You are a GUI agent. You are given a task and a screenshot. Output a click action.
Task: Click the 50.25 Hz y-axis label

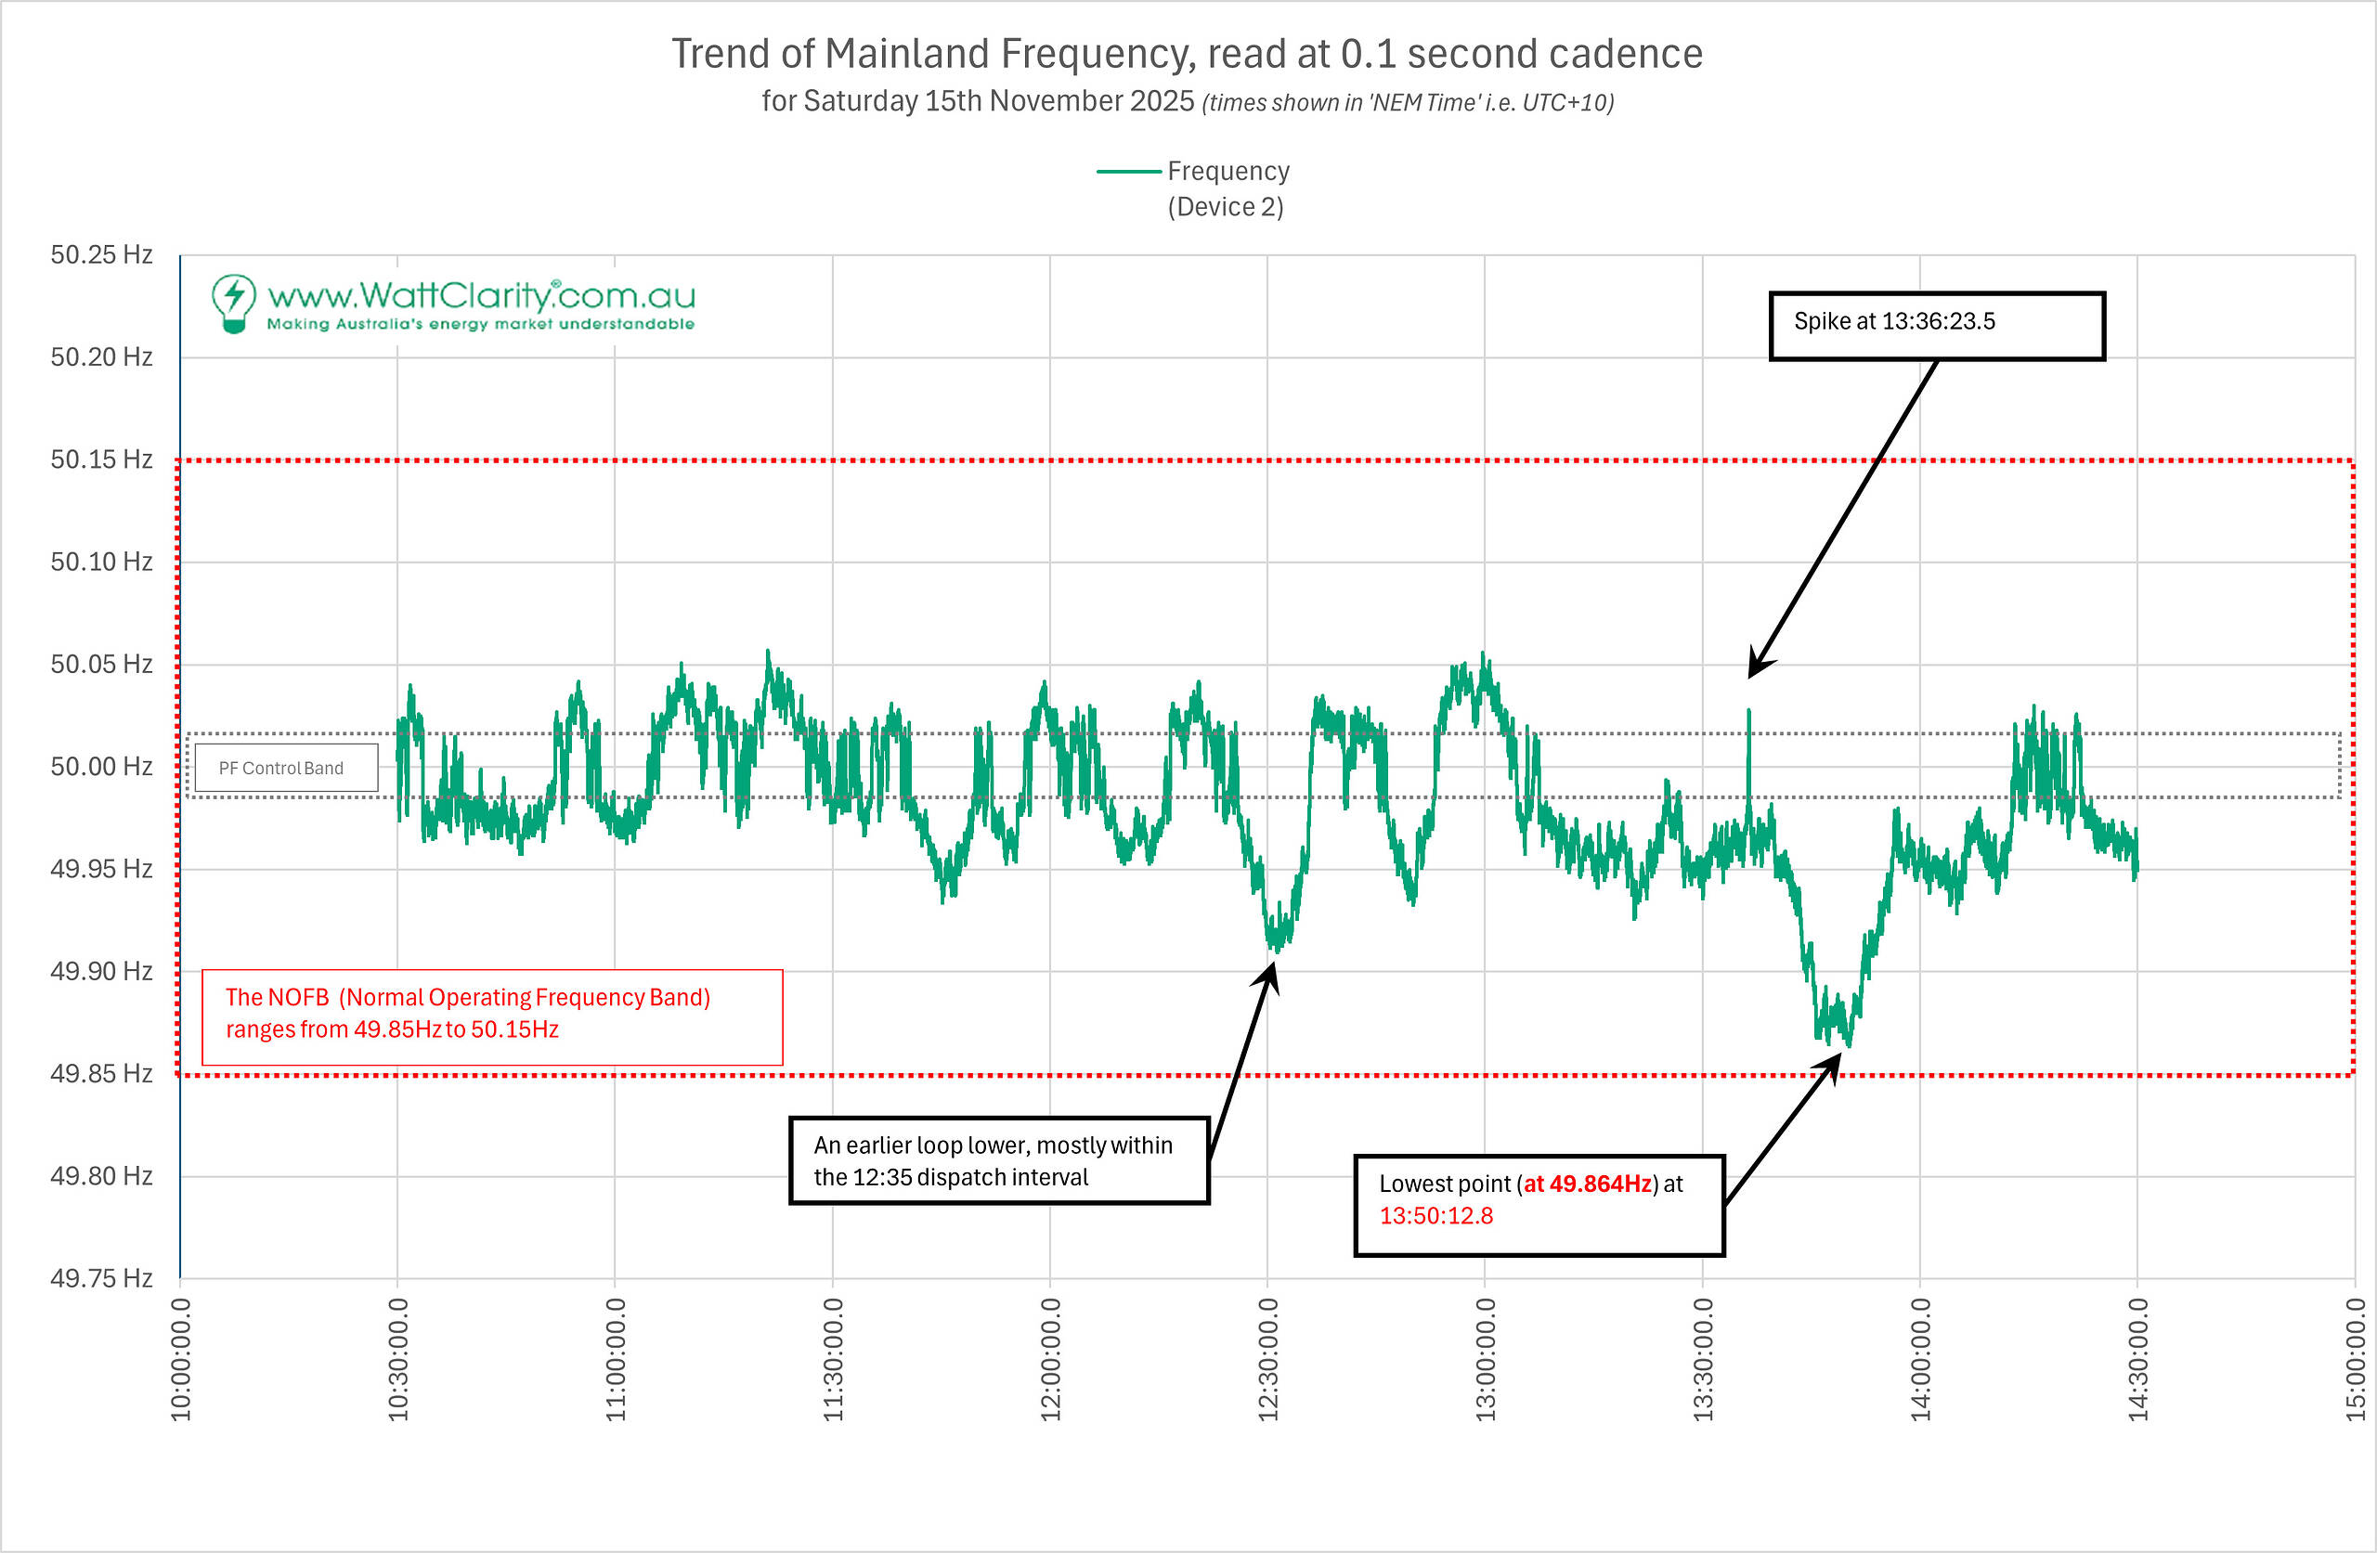(102, 254)
